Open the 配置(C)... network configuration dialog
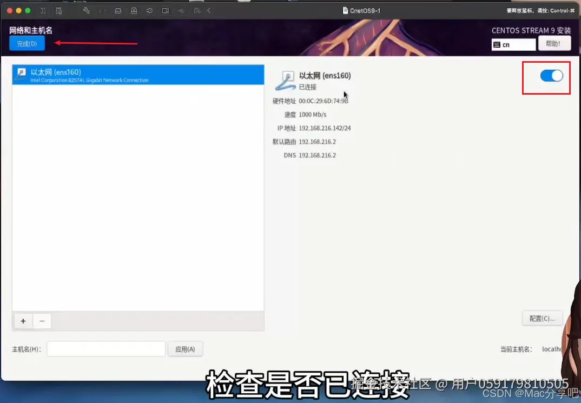The height and width of the screenshot is (403, 581). pos(542,318)
